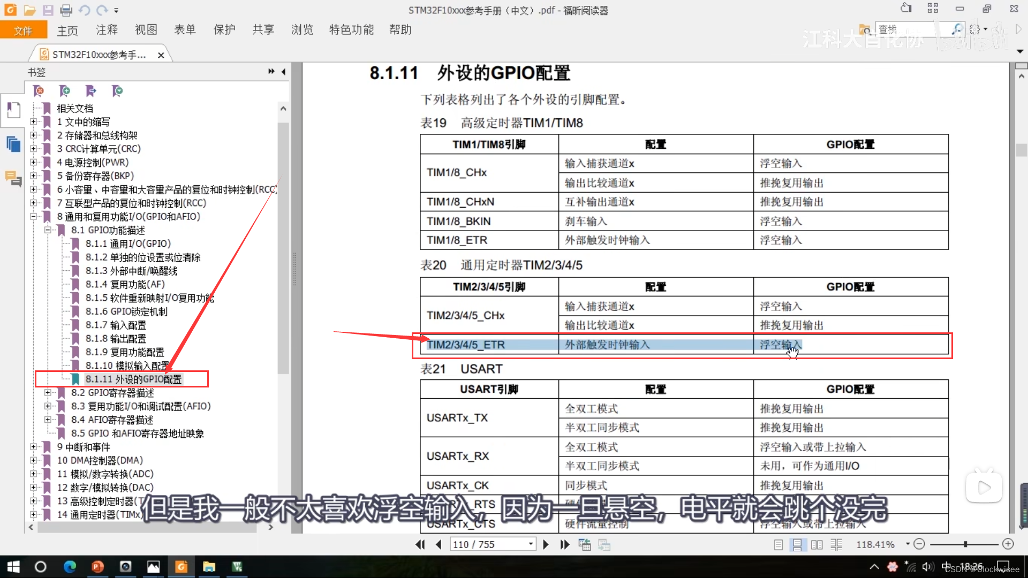Click the zoom in plus button
Image resolution: width=1028 pixels, height=578 pixels.
pos(1008,544)
